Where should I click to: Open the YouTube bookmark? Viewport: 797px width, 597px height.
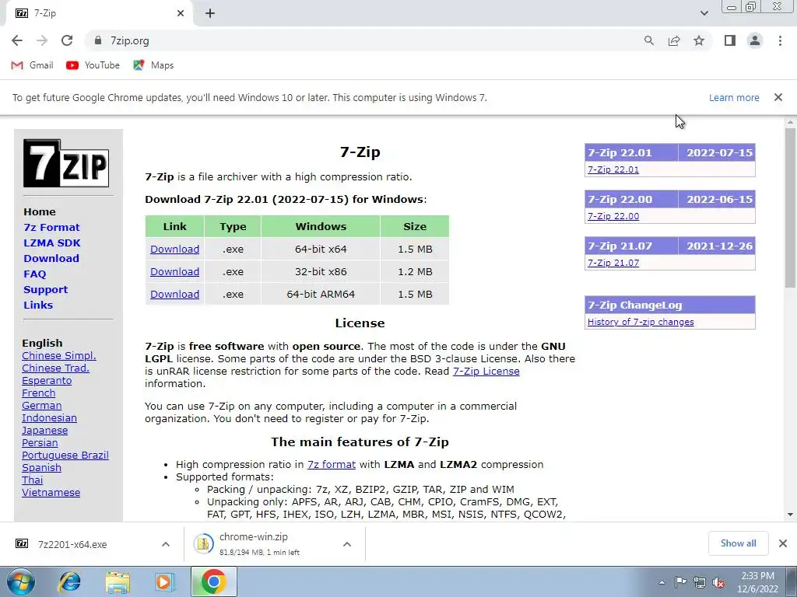click(93, 65)
